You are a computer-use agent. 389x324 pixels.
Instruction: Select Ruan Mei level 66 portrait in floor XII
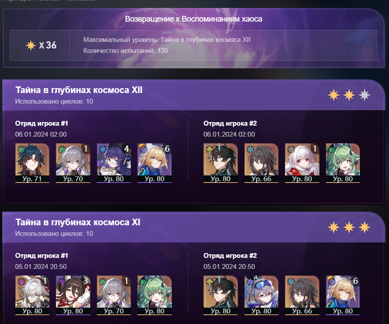point(261,163)
